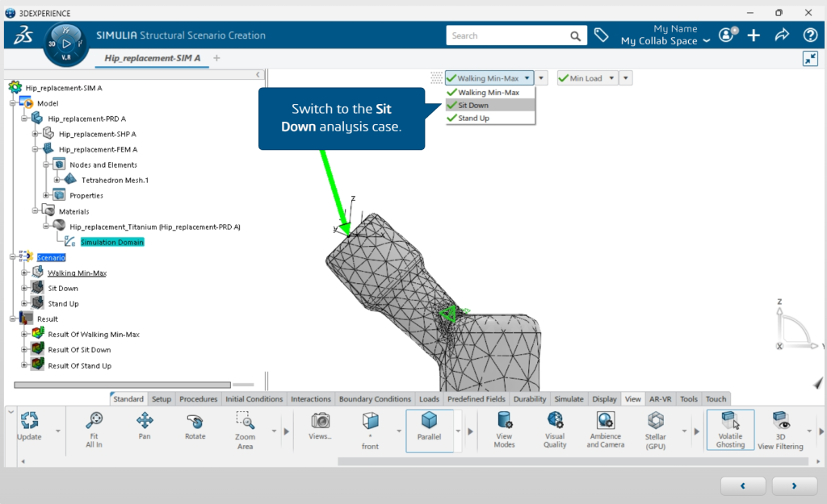Click the tree panel horizontal scrollbar
The height and width of the screenshot is (504, 827).
pos(123,385)
